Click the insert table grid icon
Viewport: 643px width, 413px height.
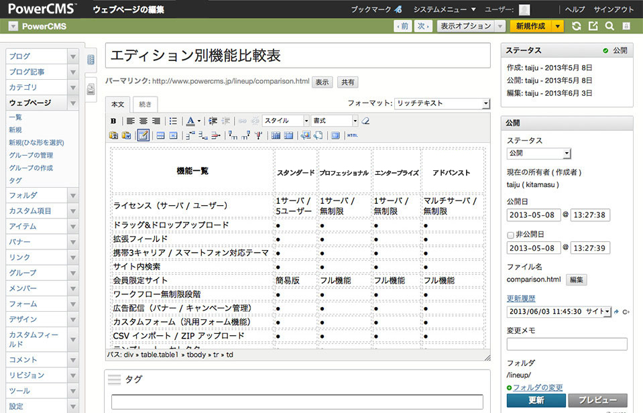pos(276,135)
